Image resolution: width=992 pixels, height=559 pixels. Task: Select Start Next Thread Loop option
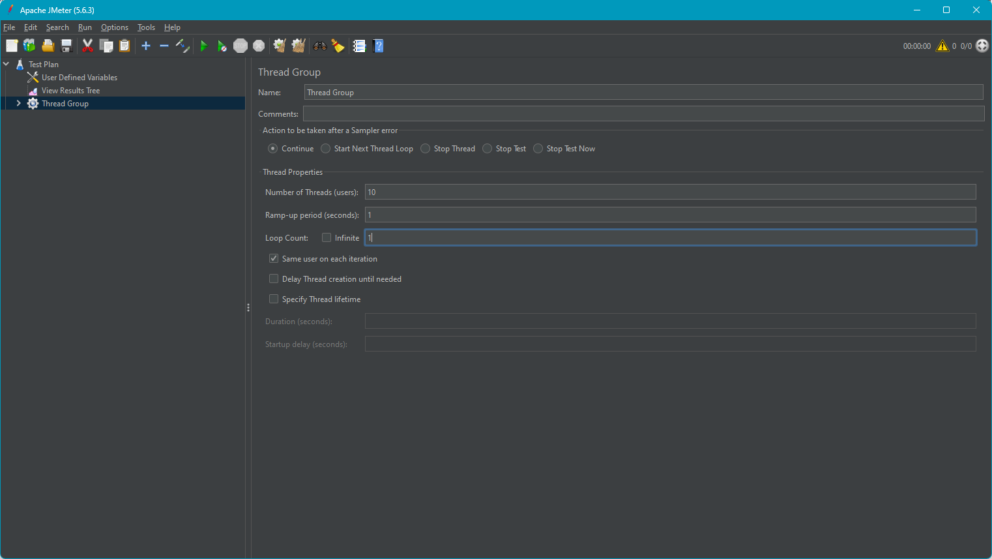tap(325, 149)
